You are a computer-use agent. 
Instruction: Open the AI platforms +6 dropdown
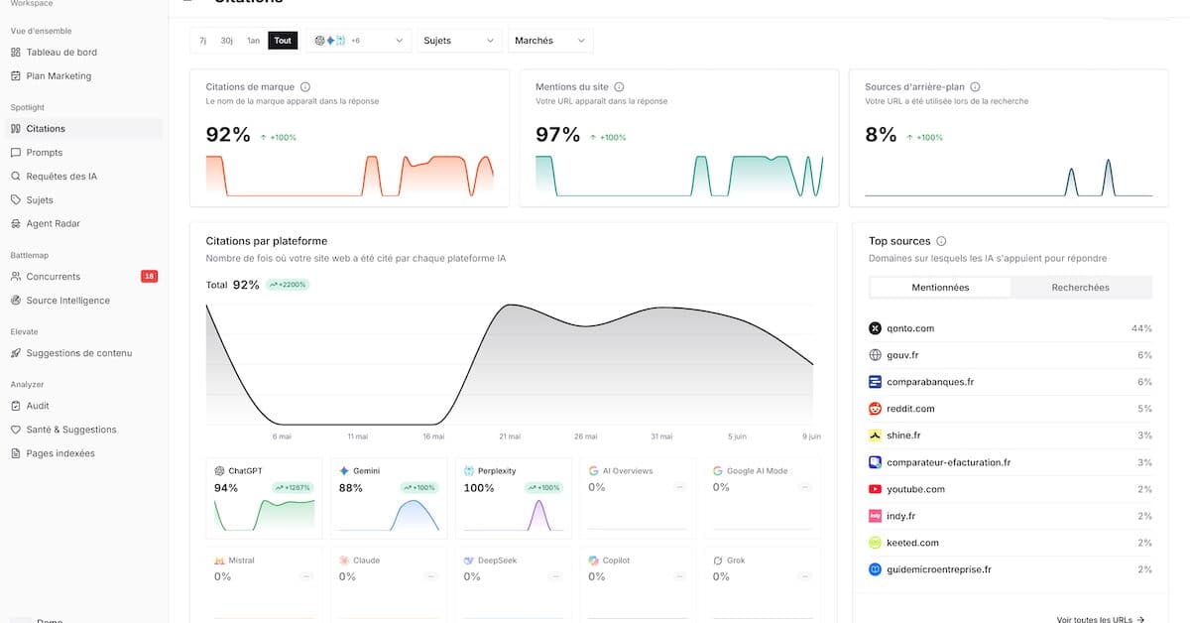[x=358, y=41]
